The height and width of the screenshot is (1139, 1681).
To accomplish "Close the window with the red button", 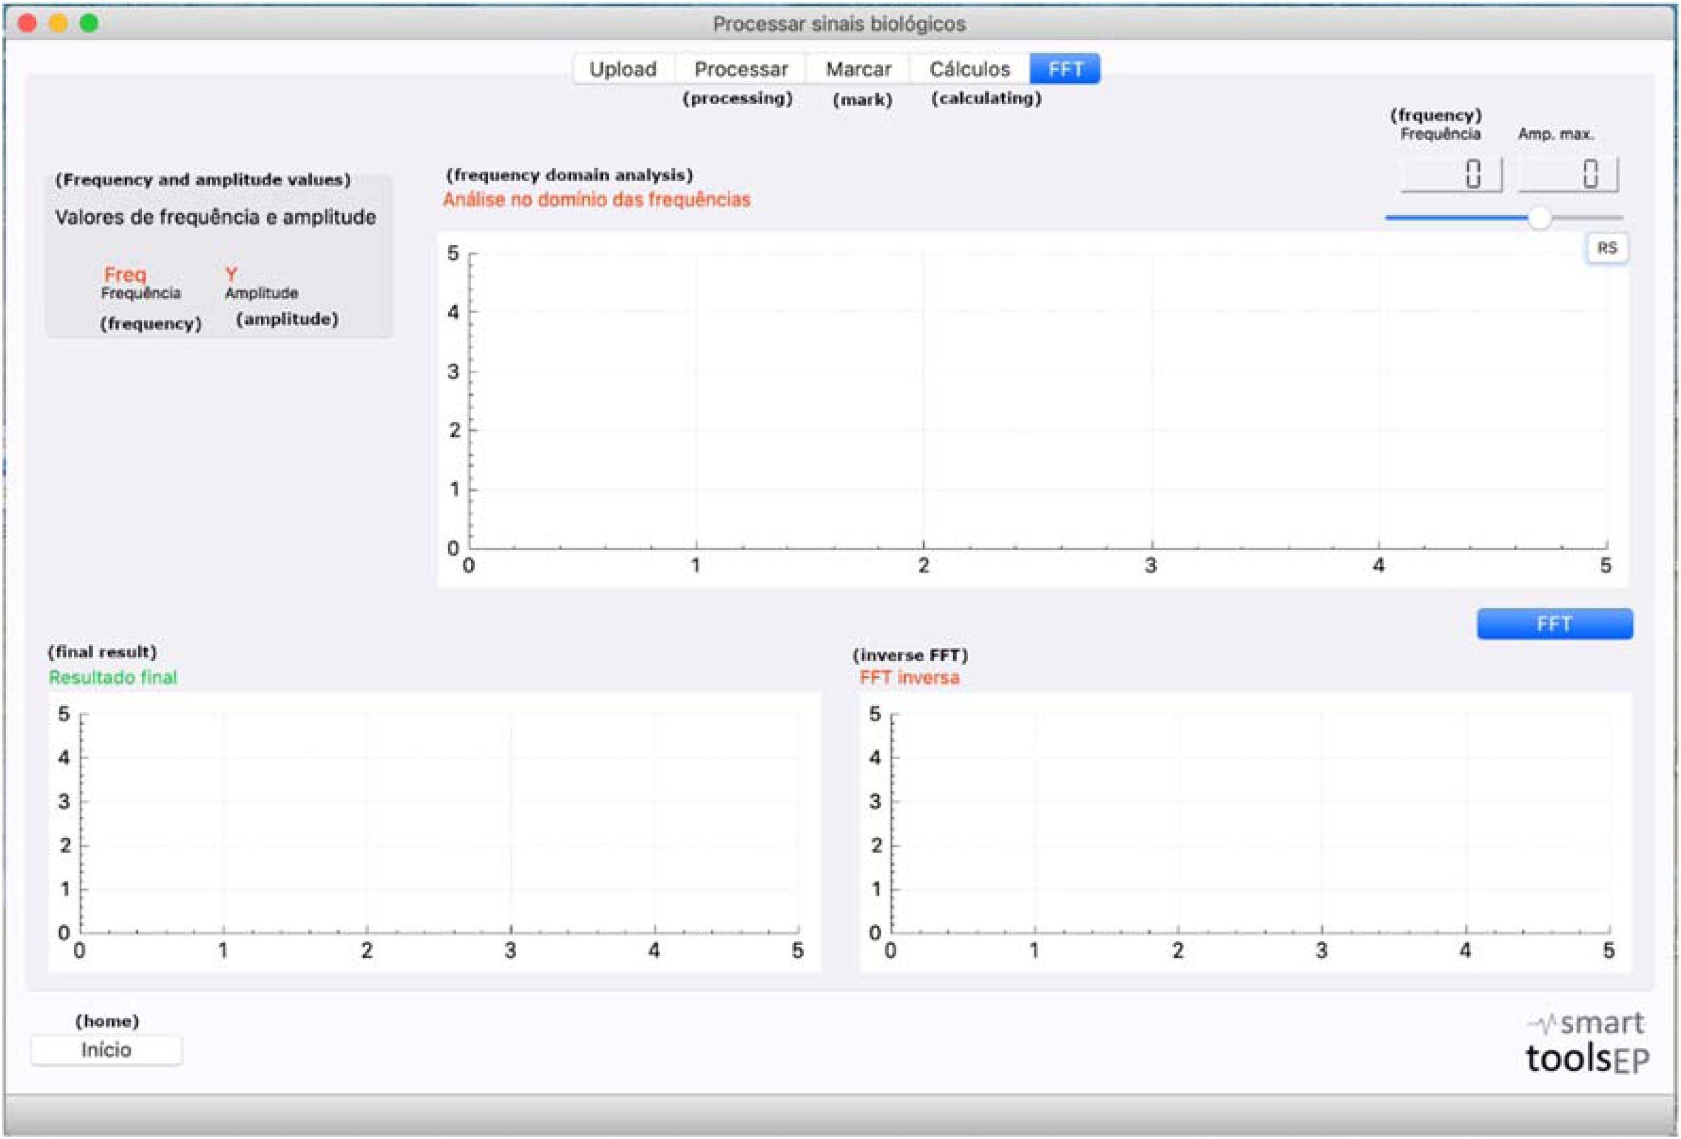I will tap(28, 23).
